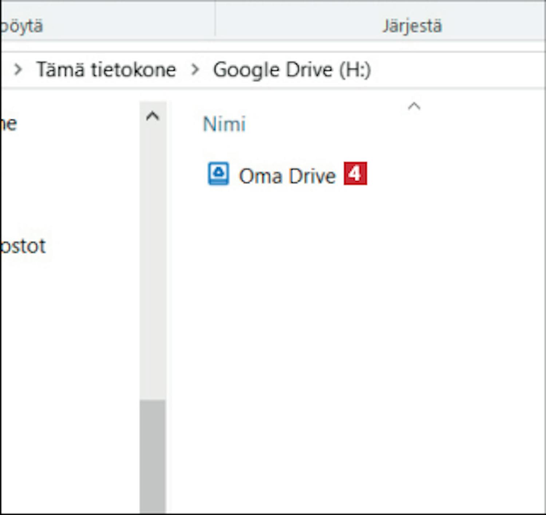Click the empty address bar space after Google Drive (H:)
546x515 pixels.
[455, 70]
